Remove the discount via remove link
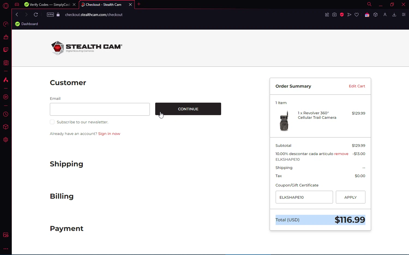409x255 pixels. (341, 154)
